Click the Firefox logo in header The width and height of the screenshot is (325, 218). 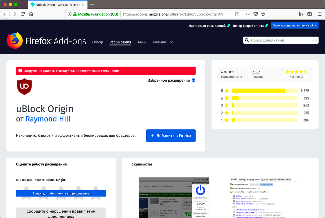15,40
